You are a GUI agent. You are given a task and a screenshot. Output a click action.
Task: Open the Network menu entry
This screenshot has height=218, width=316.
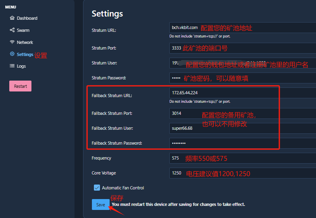(x=25, y=42)
